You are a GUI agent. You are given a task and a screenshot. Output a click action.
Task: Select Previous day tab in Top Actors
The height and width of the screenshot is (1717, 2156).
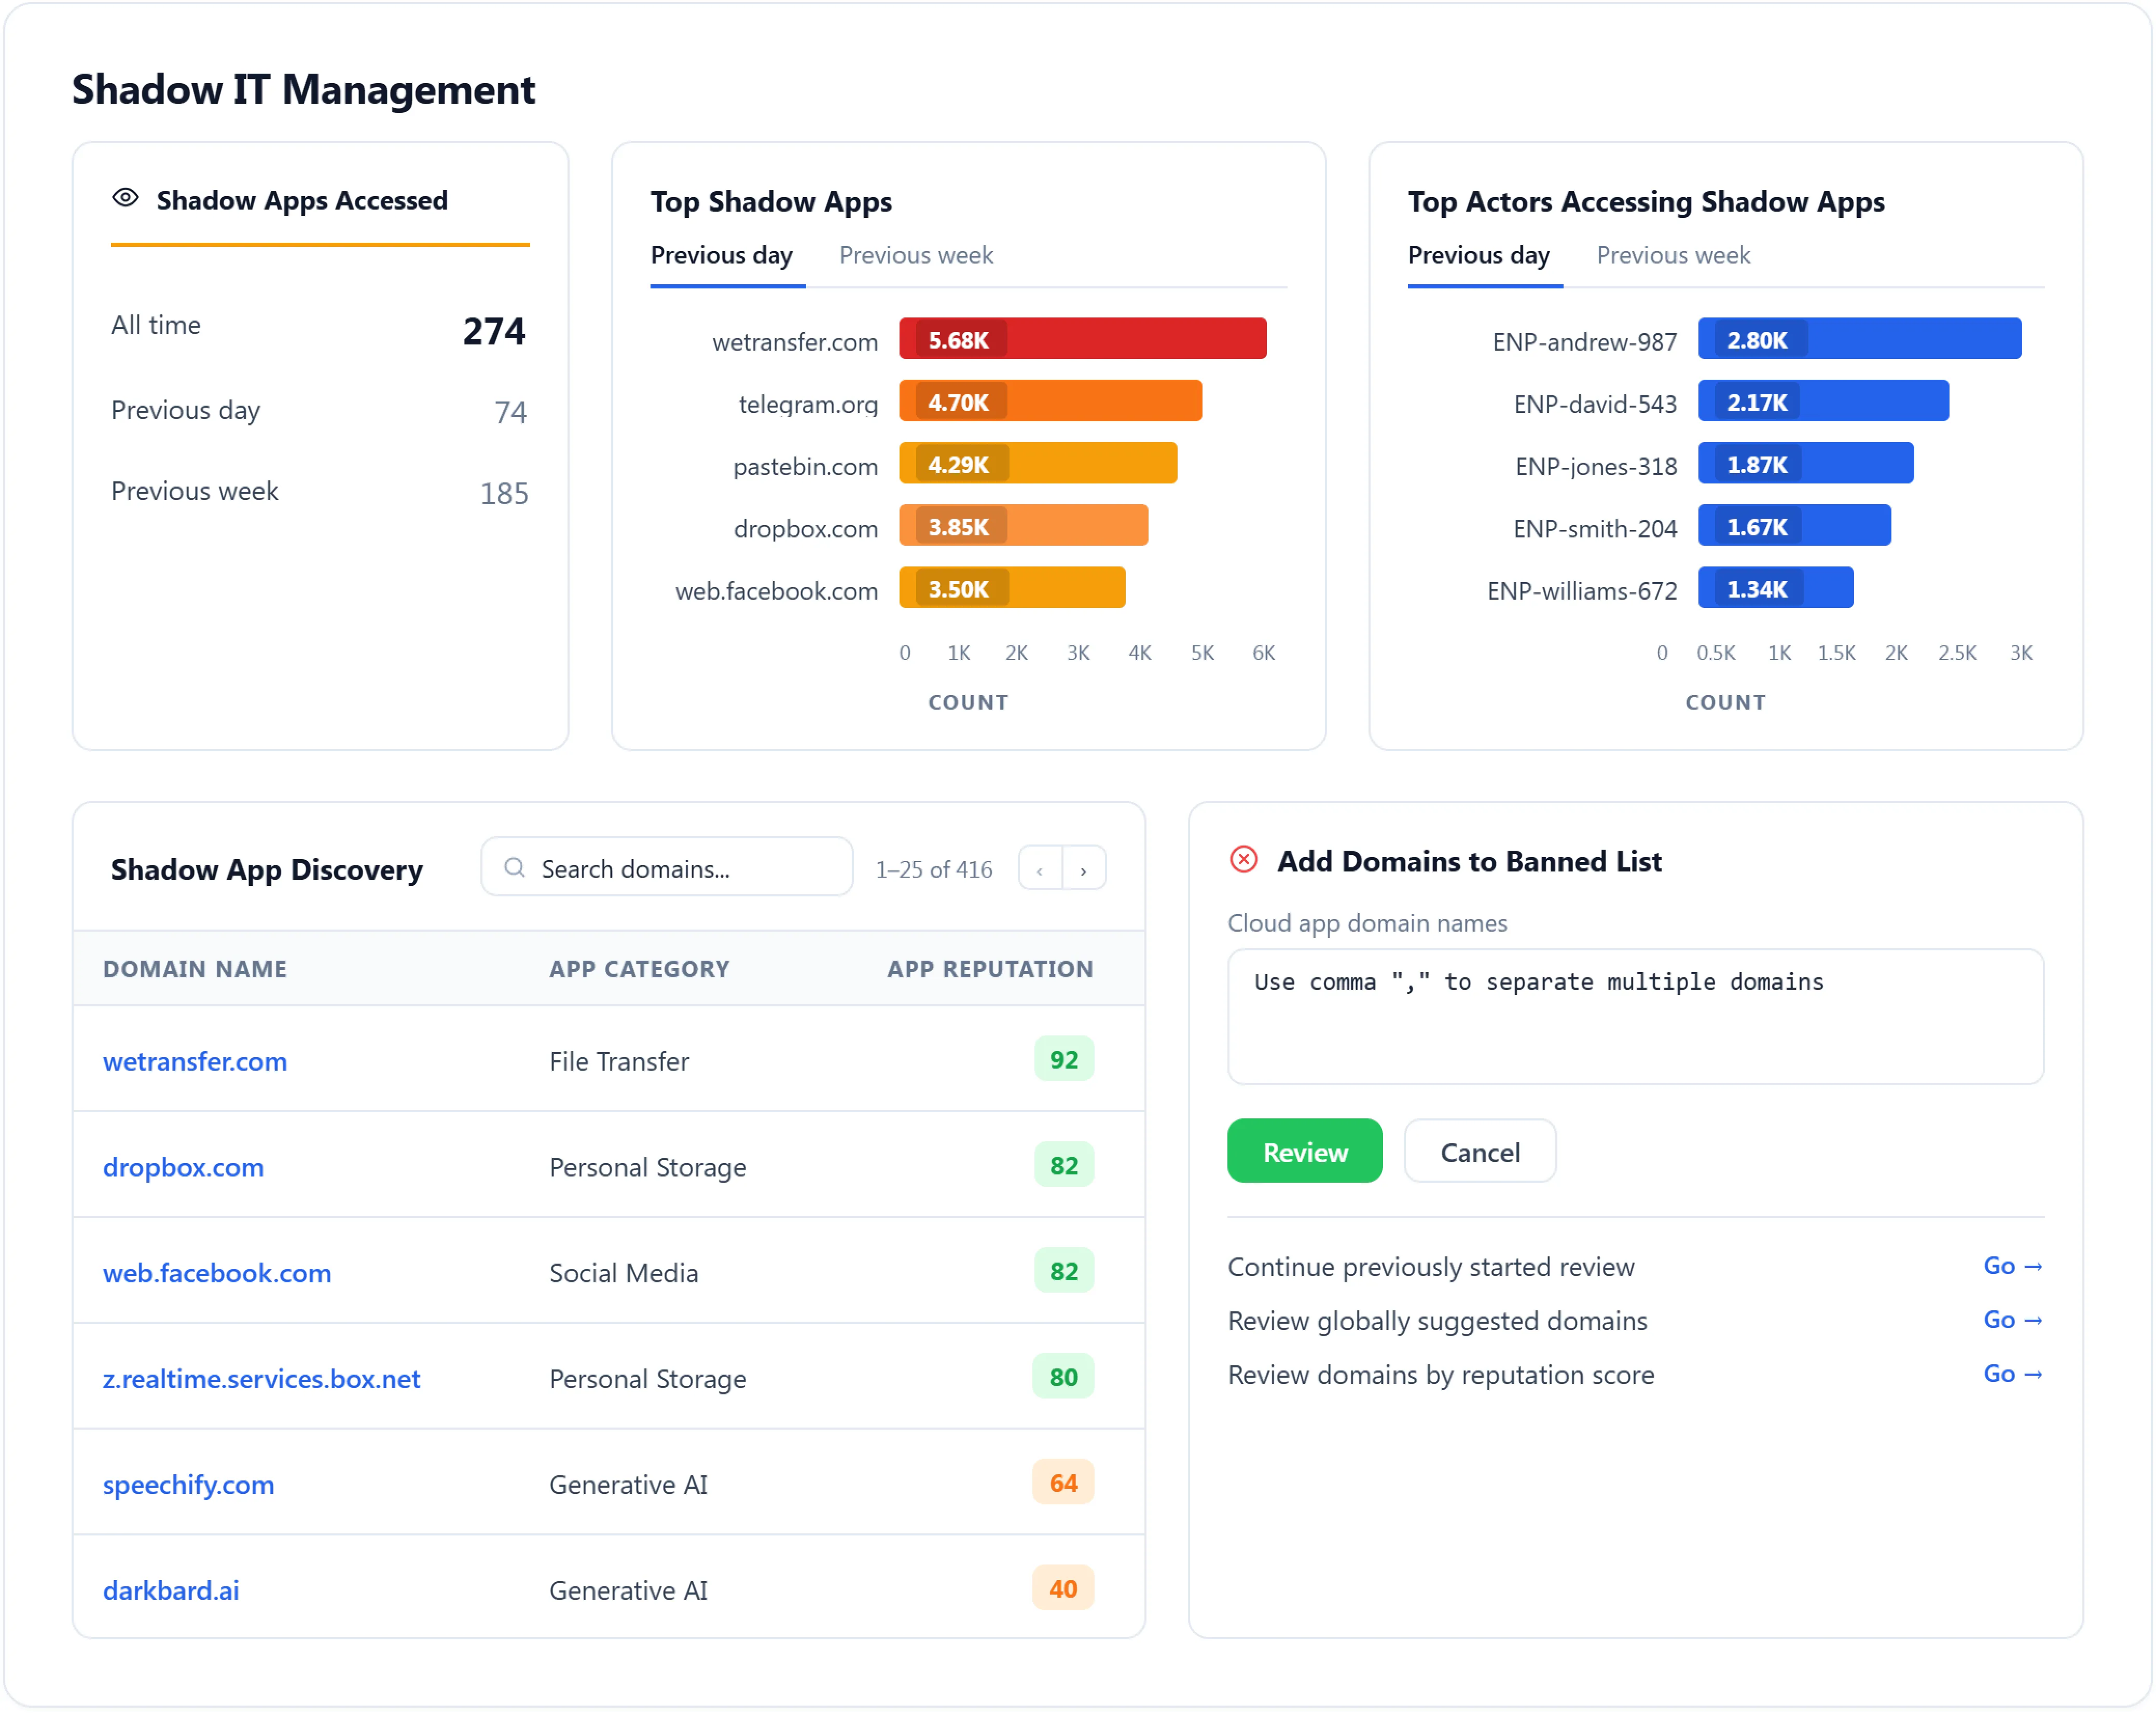tap(1479, 256)
